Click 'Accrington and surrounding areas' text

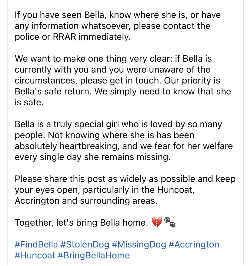(86, 201)
